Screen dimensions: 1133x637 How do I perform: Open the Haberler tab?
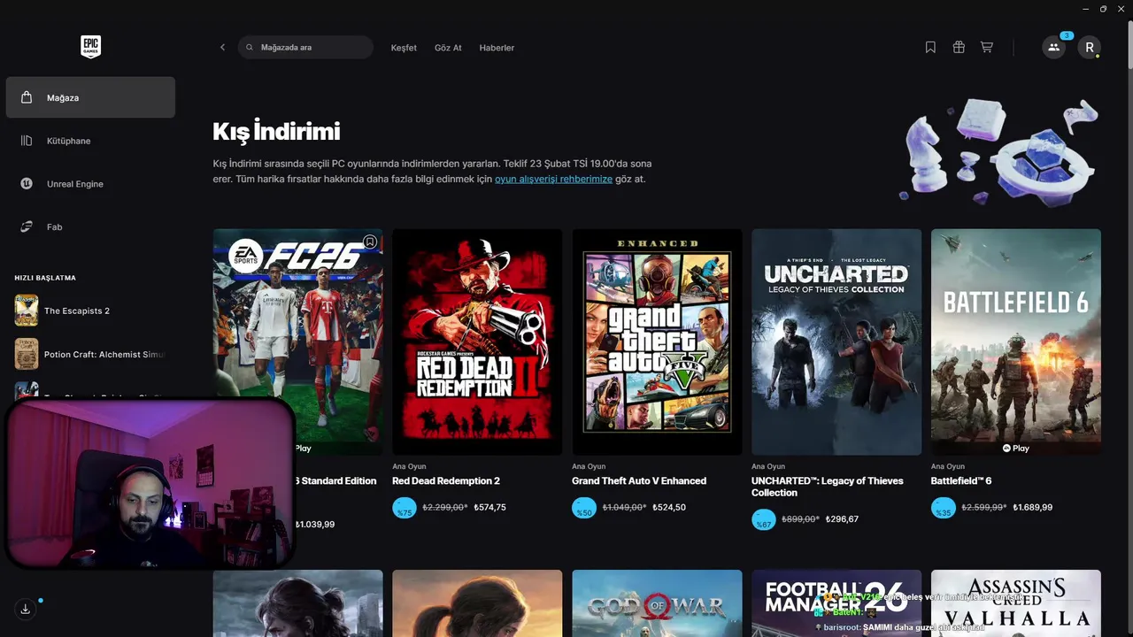pyautogui.click(x=497, y=48)
